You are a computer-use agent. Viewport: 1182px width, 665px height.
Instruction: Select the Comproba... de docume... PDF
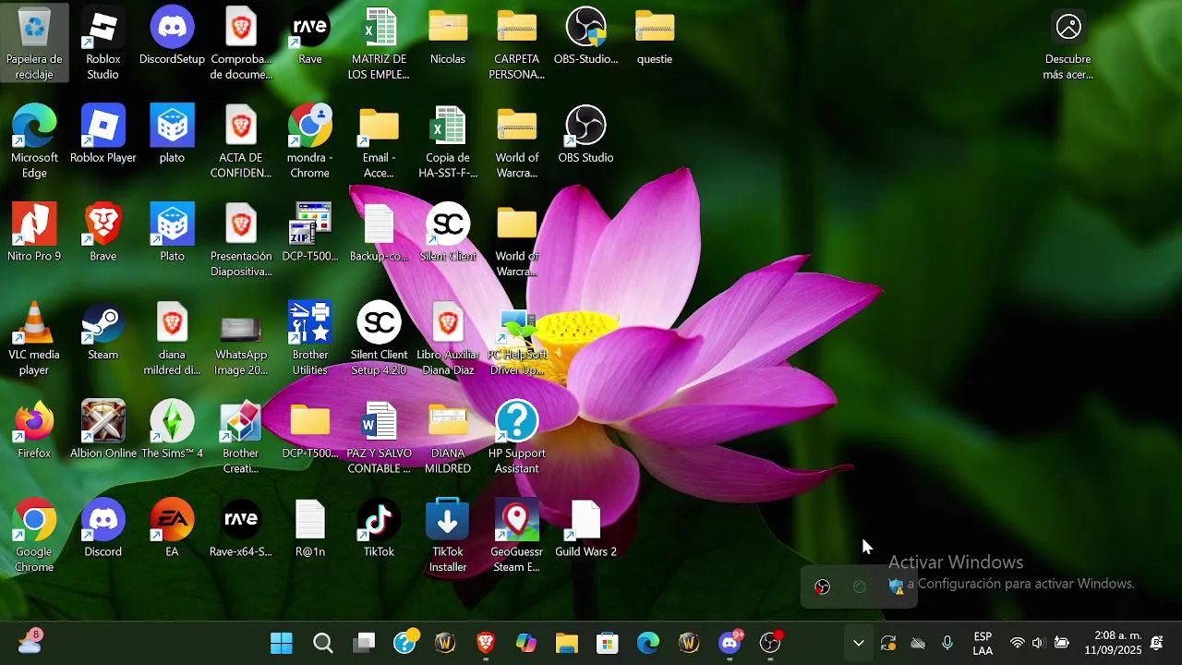point(240,42)
